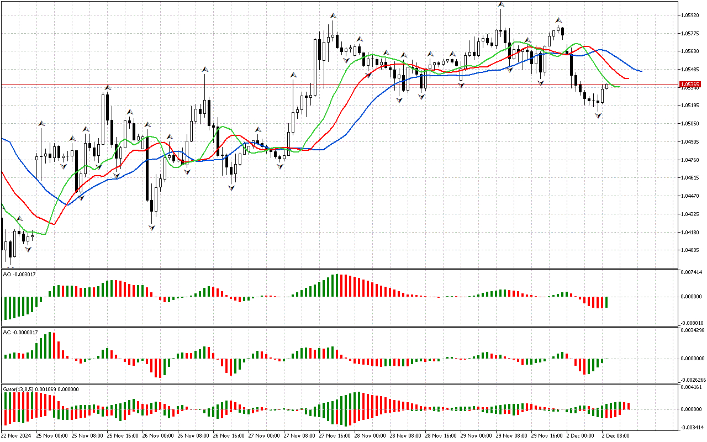
Task: Click the -0.008010 AO scale minimum
Action: coord(692,323)
